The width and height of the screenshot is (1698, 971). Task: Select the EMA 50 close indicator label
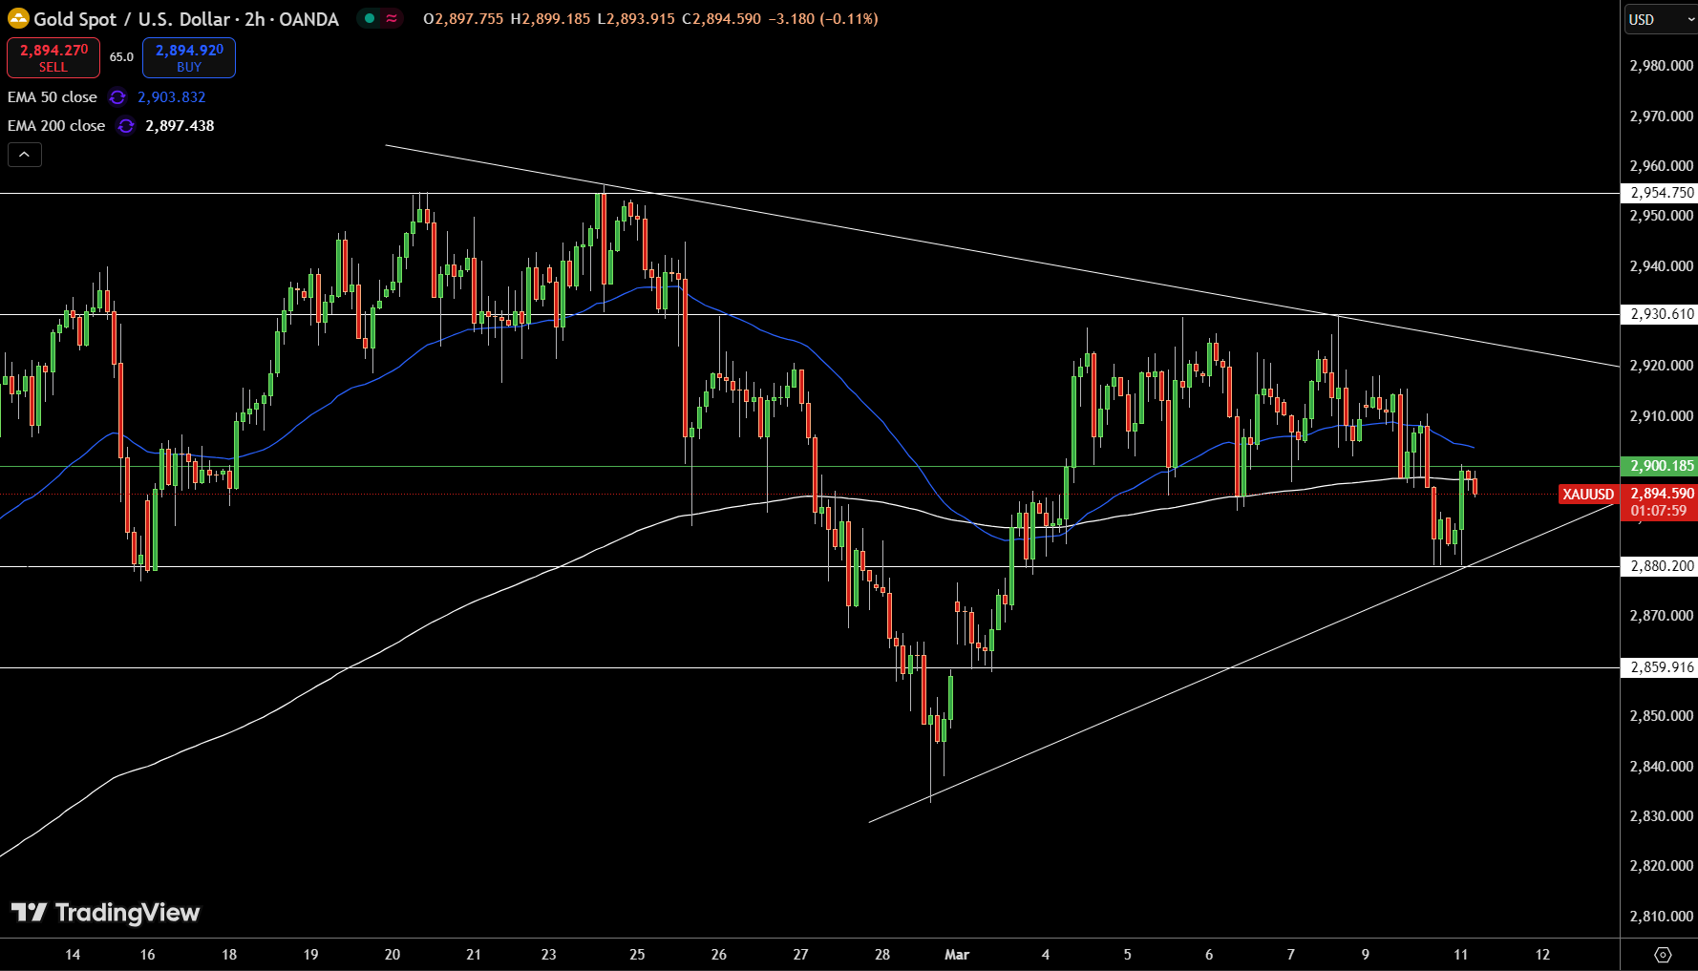53,97
